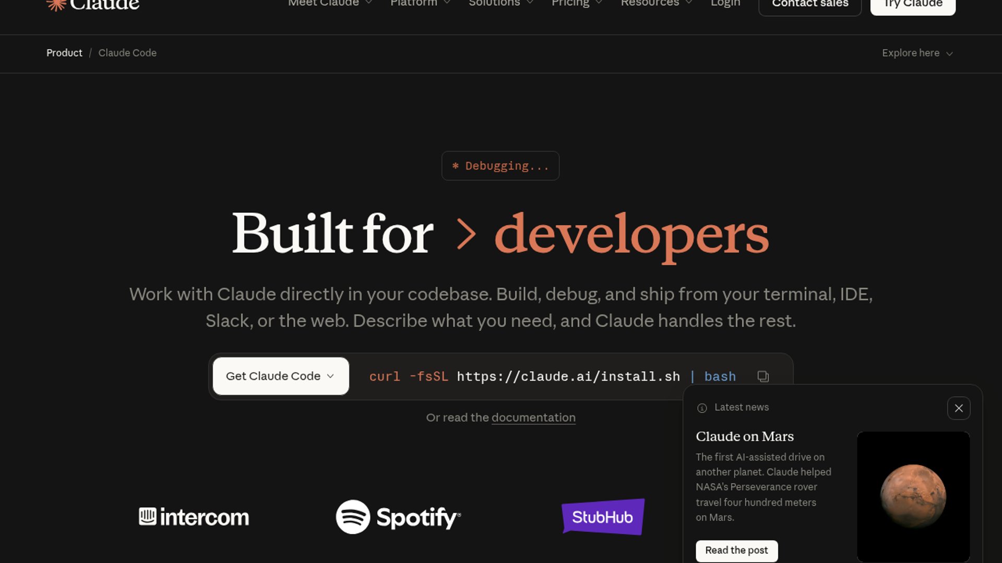Go to Product breadcrumb
Screen dimensions: 1002x563
[64, 53]
